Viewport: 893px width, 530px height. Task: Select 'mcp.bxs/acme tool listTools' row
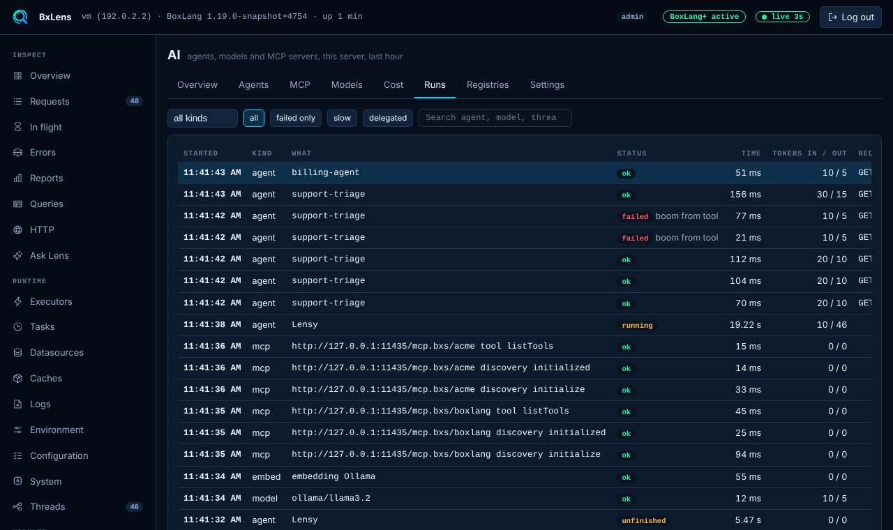pyautogui.click(x=524, y=347)
